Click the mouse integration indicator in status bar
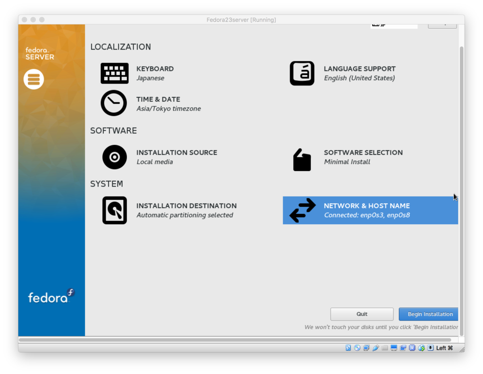The image size is (483, 374). tap(421, 348)
